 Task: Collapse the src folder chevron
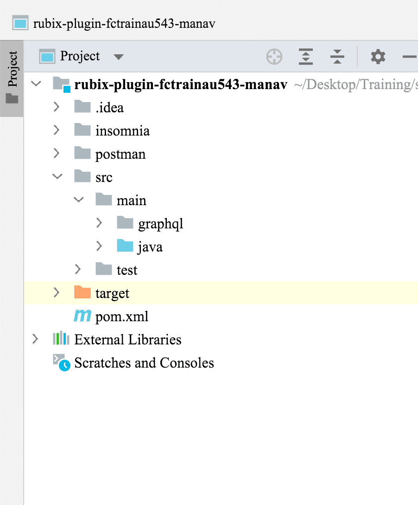coord(57,177)
